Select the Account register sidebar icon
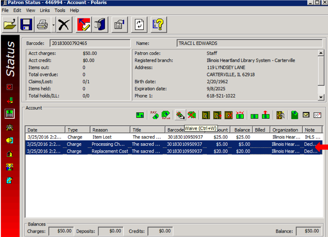The width and height of the screenshot is (328, 237). (x=9, y=114)
